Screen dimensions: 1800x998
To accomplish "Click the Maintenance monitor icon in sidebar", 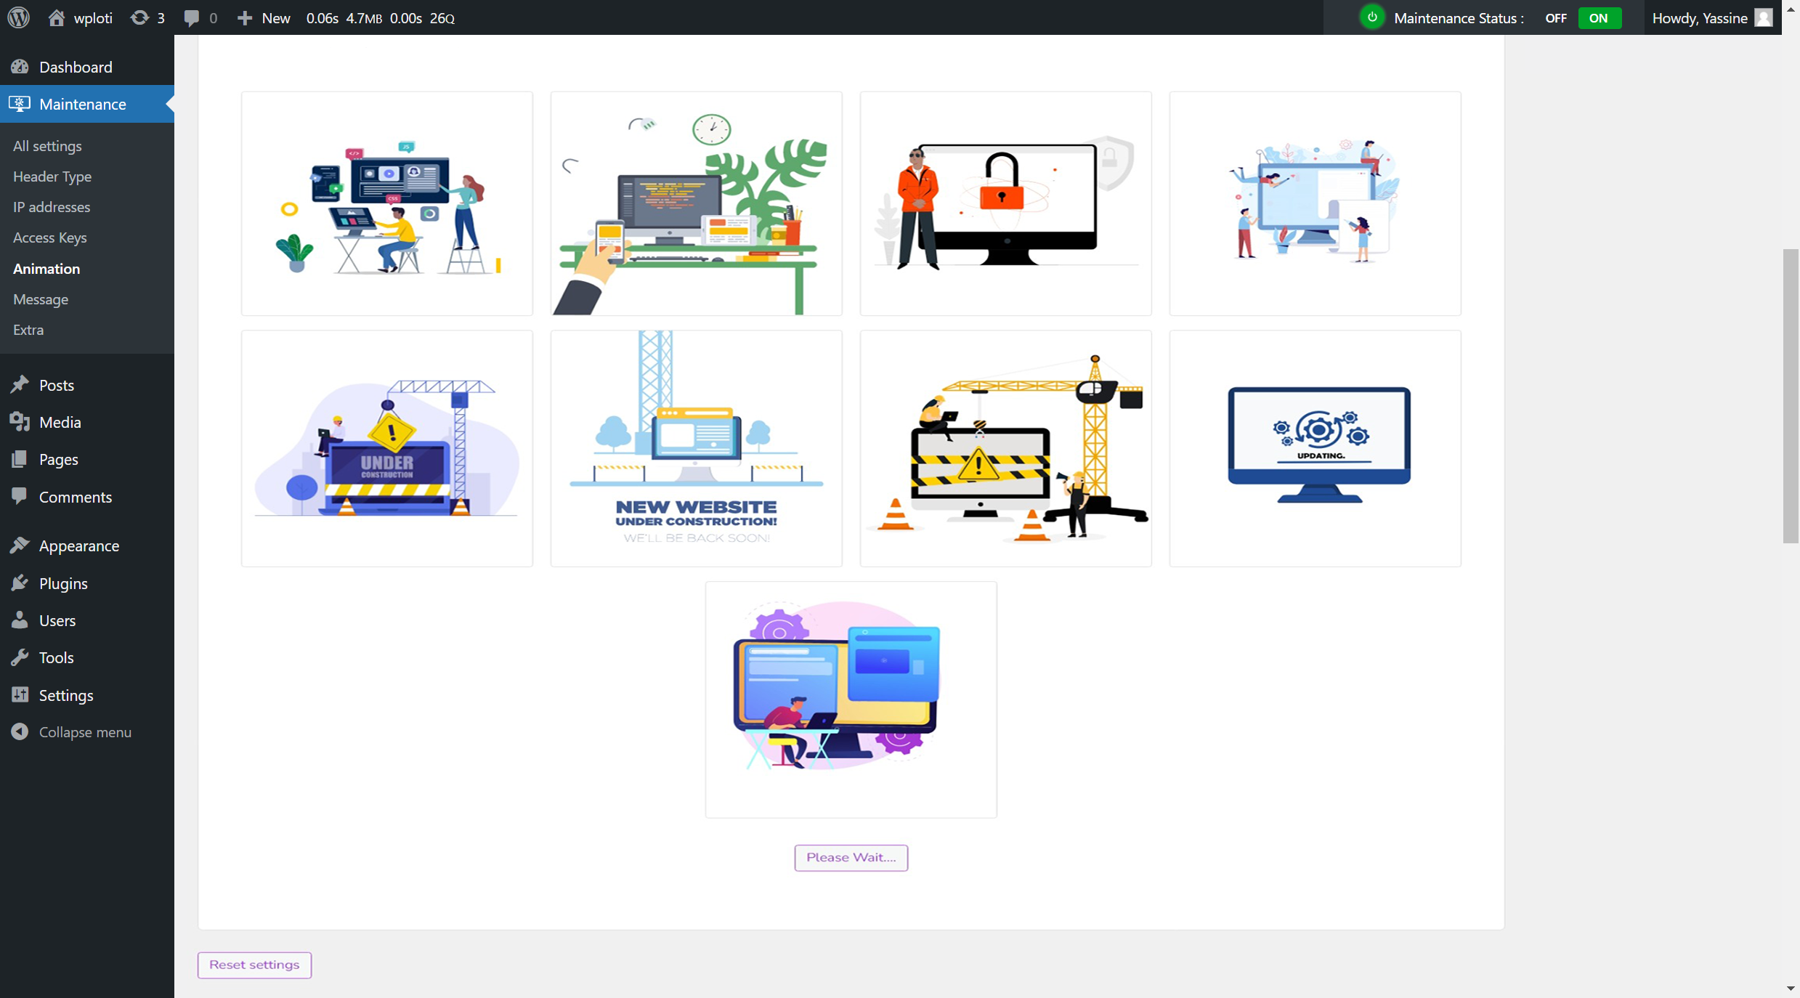I will [20, 104].
